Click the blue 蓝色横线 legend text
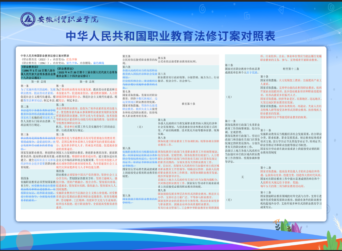The width and height of the screenshot is (342, 251). pyautogui.click(x=99, y=63)
